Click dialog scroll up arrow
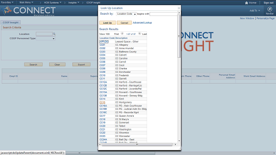 coord(179,13)
